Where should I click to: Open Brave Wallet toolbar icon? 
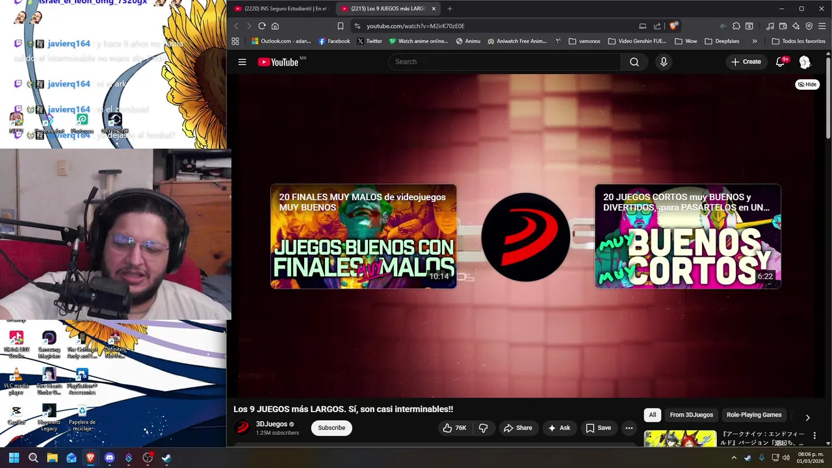[x=783, y=26]
